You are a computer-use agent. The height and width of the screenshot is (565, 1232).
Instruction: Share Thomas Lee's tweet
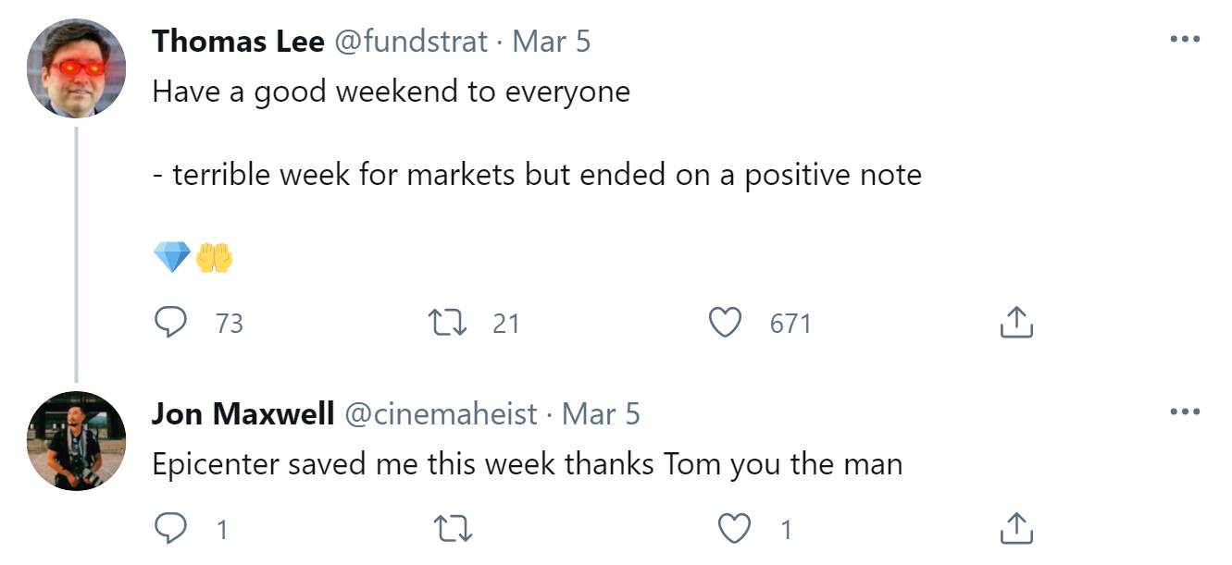[x=1015, y=322]
